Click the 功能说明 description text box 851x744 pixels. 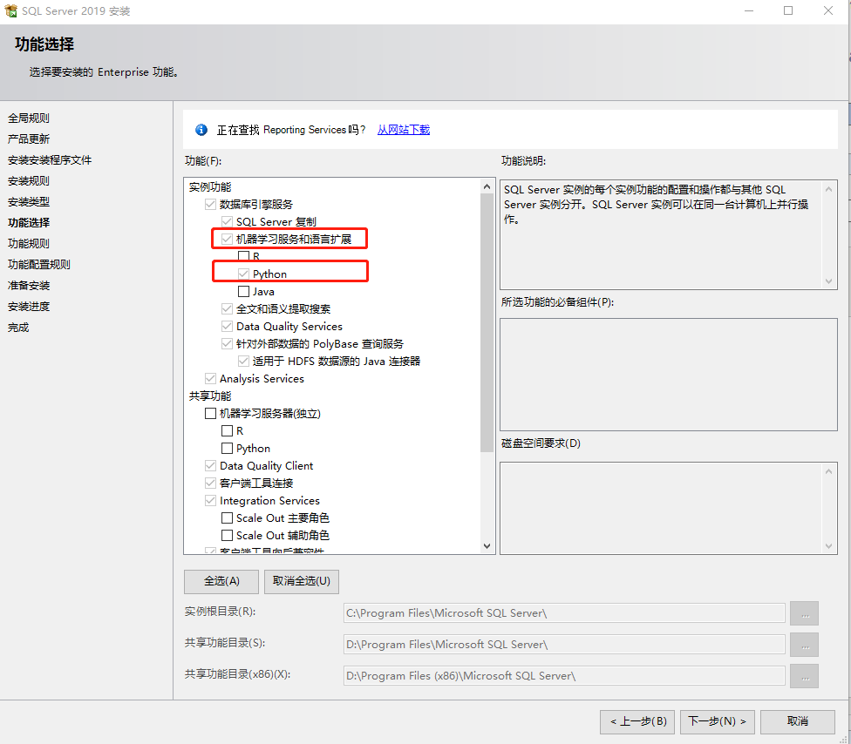coord(668,235)
